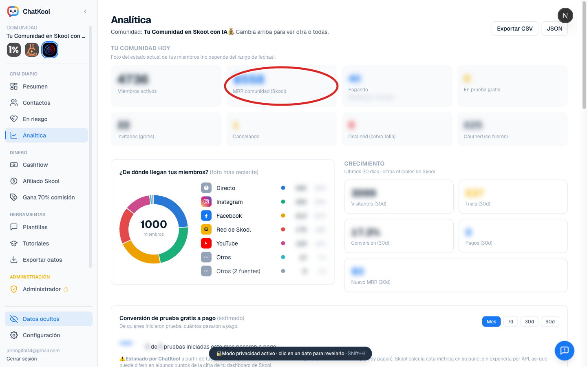This screenshot has width=587, height=367.
Task: Click the green dot beside Instagram
Action: [283, 202]
